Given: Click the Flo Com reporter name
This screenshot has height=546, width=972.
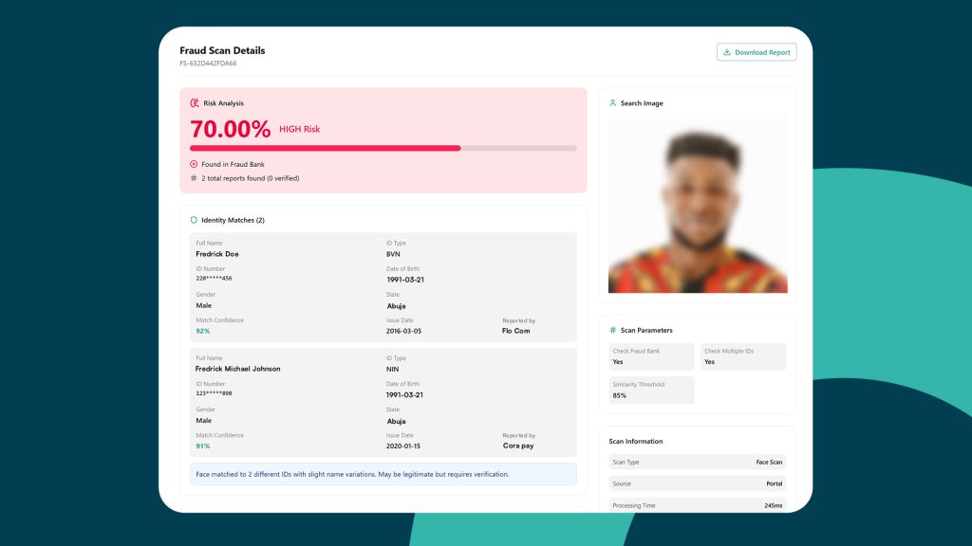Looking at the screenshot, I should tap(516, 331).
